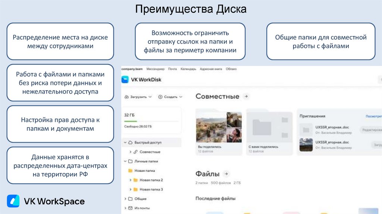The height and width of the screenshot is (214, 382).
Task: Click the Работа с файлами и папками box
Action: [60, 83]
